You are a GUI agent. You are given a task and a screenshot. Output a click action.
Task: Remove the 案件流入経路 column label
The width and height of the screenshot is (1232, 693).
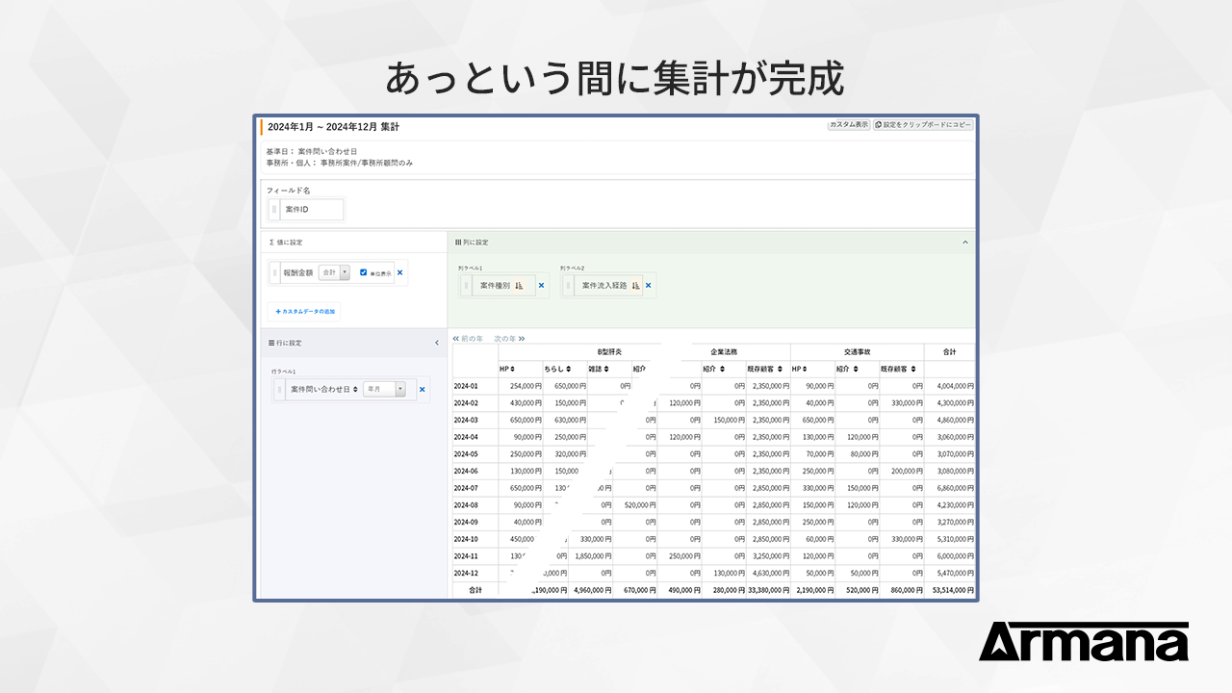click(648, 285)
